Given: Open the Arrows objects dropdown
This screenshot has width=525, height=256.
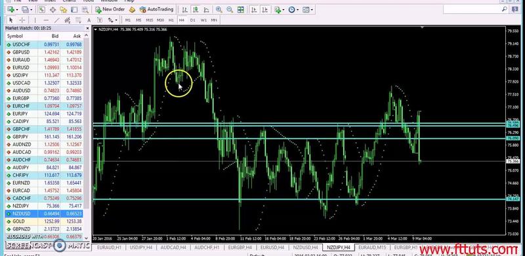Looking at the screenshot, I should point(116,20).
